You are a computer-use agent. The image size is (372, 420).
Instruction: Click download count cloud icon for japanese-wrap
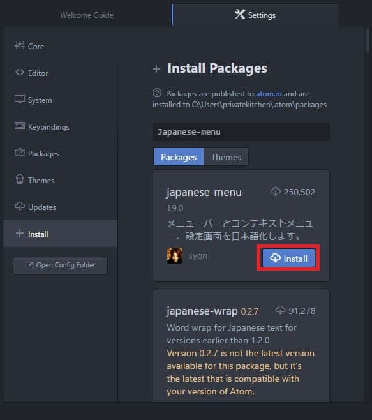(280, 310)
